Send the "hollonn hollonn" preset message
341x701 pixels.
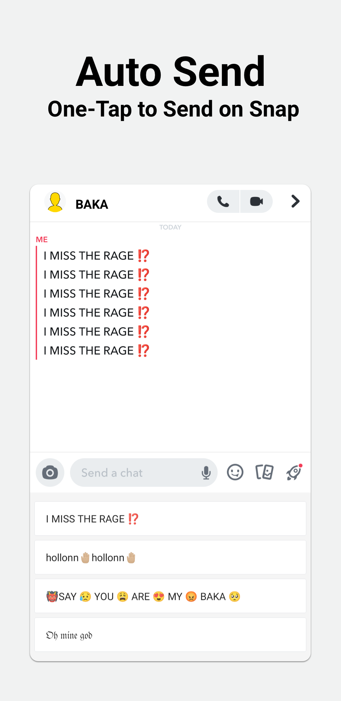click(170, 558)
